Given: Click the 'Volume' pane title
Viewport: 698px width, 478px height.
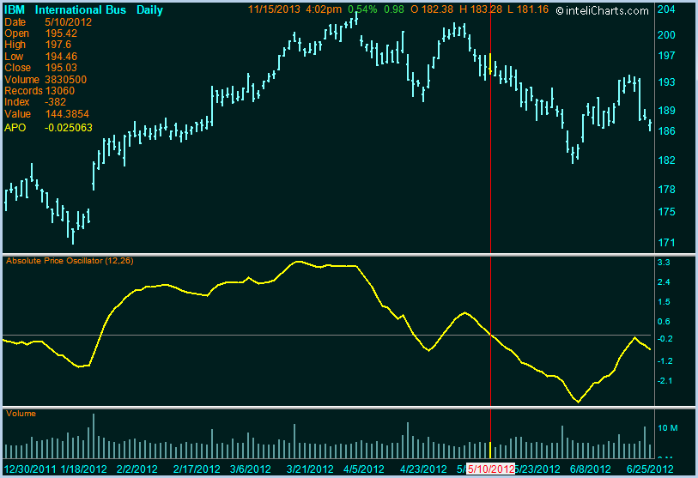Looking at the screenshot, I should click(x=21, y=414).
